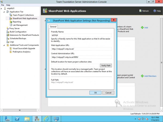The image size is (163, 122).
Task: Open File Explorer from the taskbar
Action: pos(27,119)
